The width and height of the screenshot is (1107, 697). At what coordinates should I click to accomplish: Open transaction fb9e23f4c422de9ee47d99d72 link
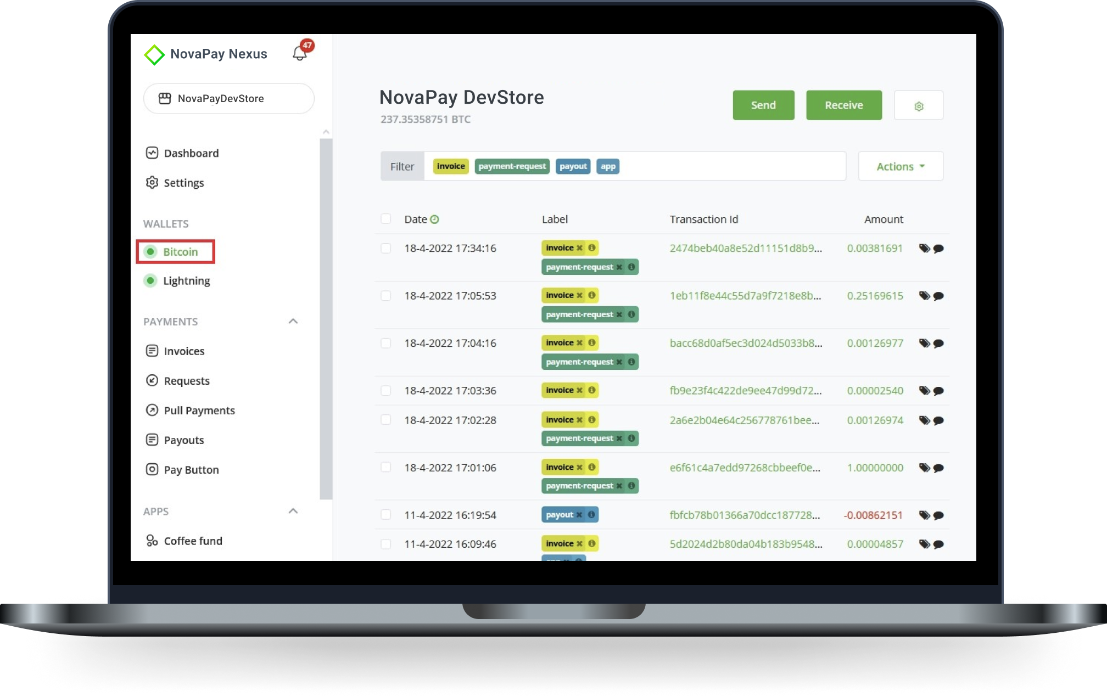tap(746, 391)
